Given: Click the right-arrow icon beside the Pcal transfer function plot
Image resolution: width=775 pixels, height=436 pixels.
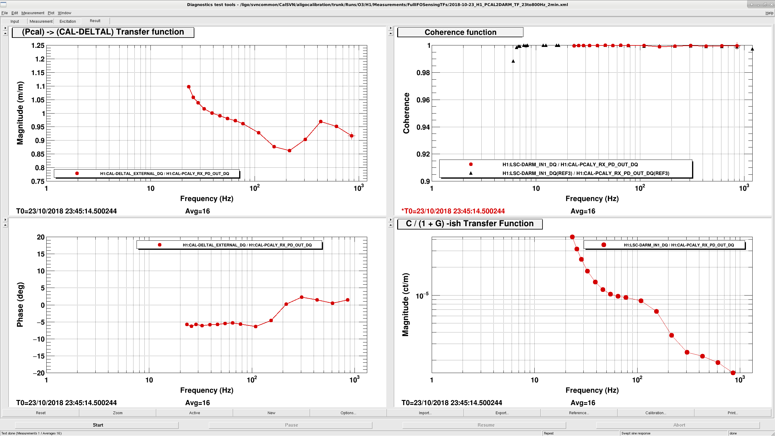Looking at the screenshot, I should pos(5,28).
